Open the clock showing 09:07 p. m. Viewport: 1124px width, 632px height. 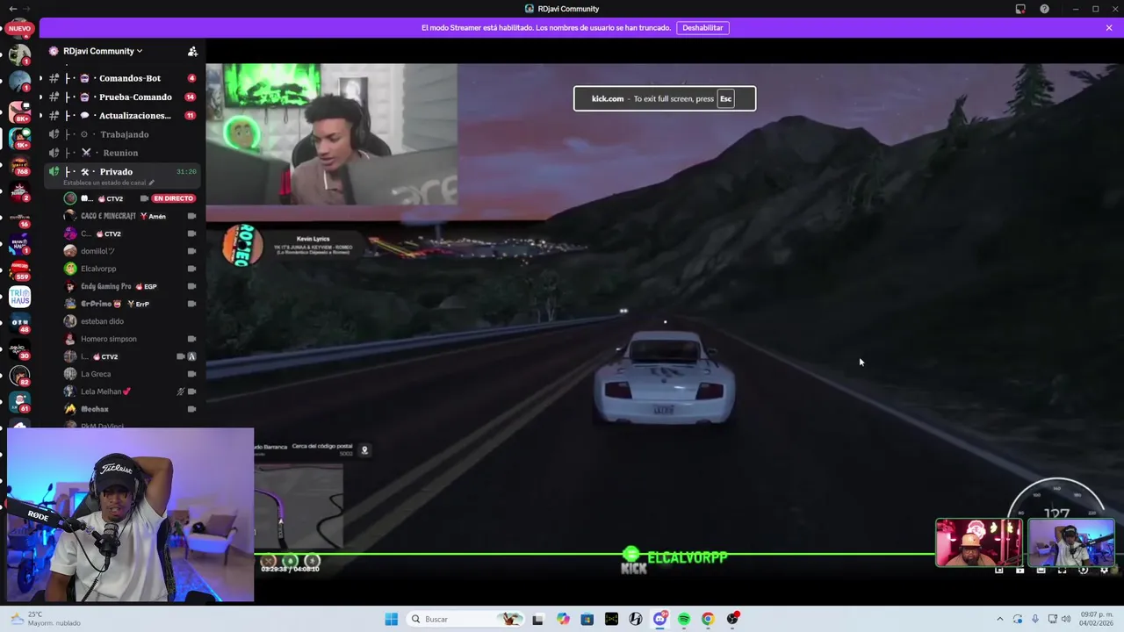tap(1097, 619)
